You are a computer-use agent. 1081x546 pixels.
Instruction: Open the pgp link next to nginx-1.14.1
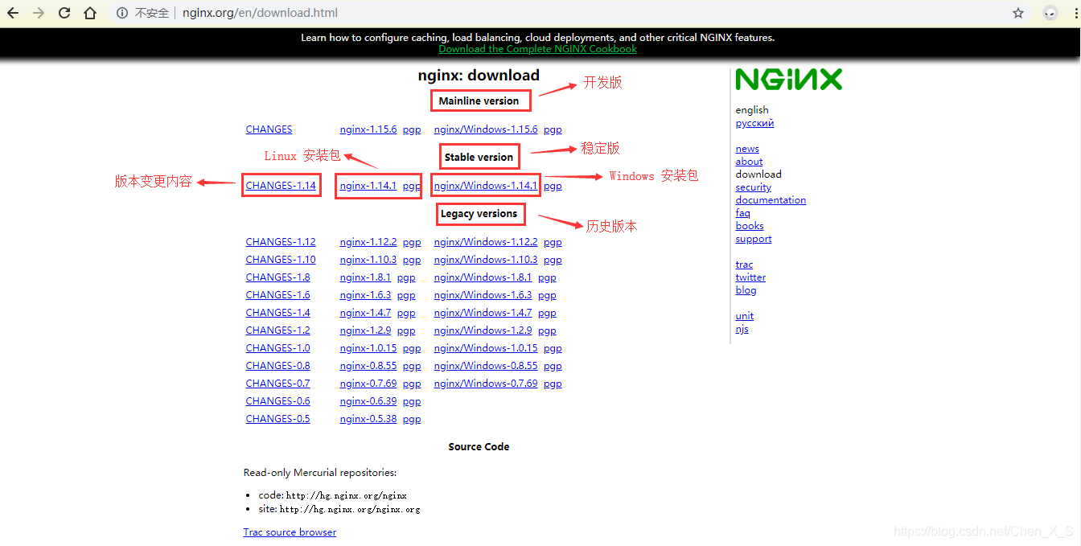412,186
